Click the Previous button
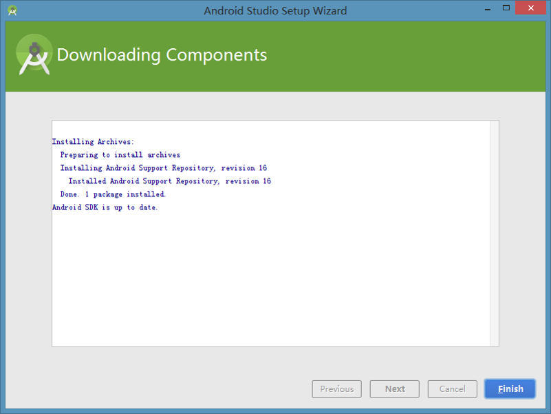The height and width of the screenshot is (414, 551). tap(336, 389)
